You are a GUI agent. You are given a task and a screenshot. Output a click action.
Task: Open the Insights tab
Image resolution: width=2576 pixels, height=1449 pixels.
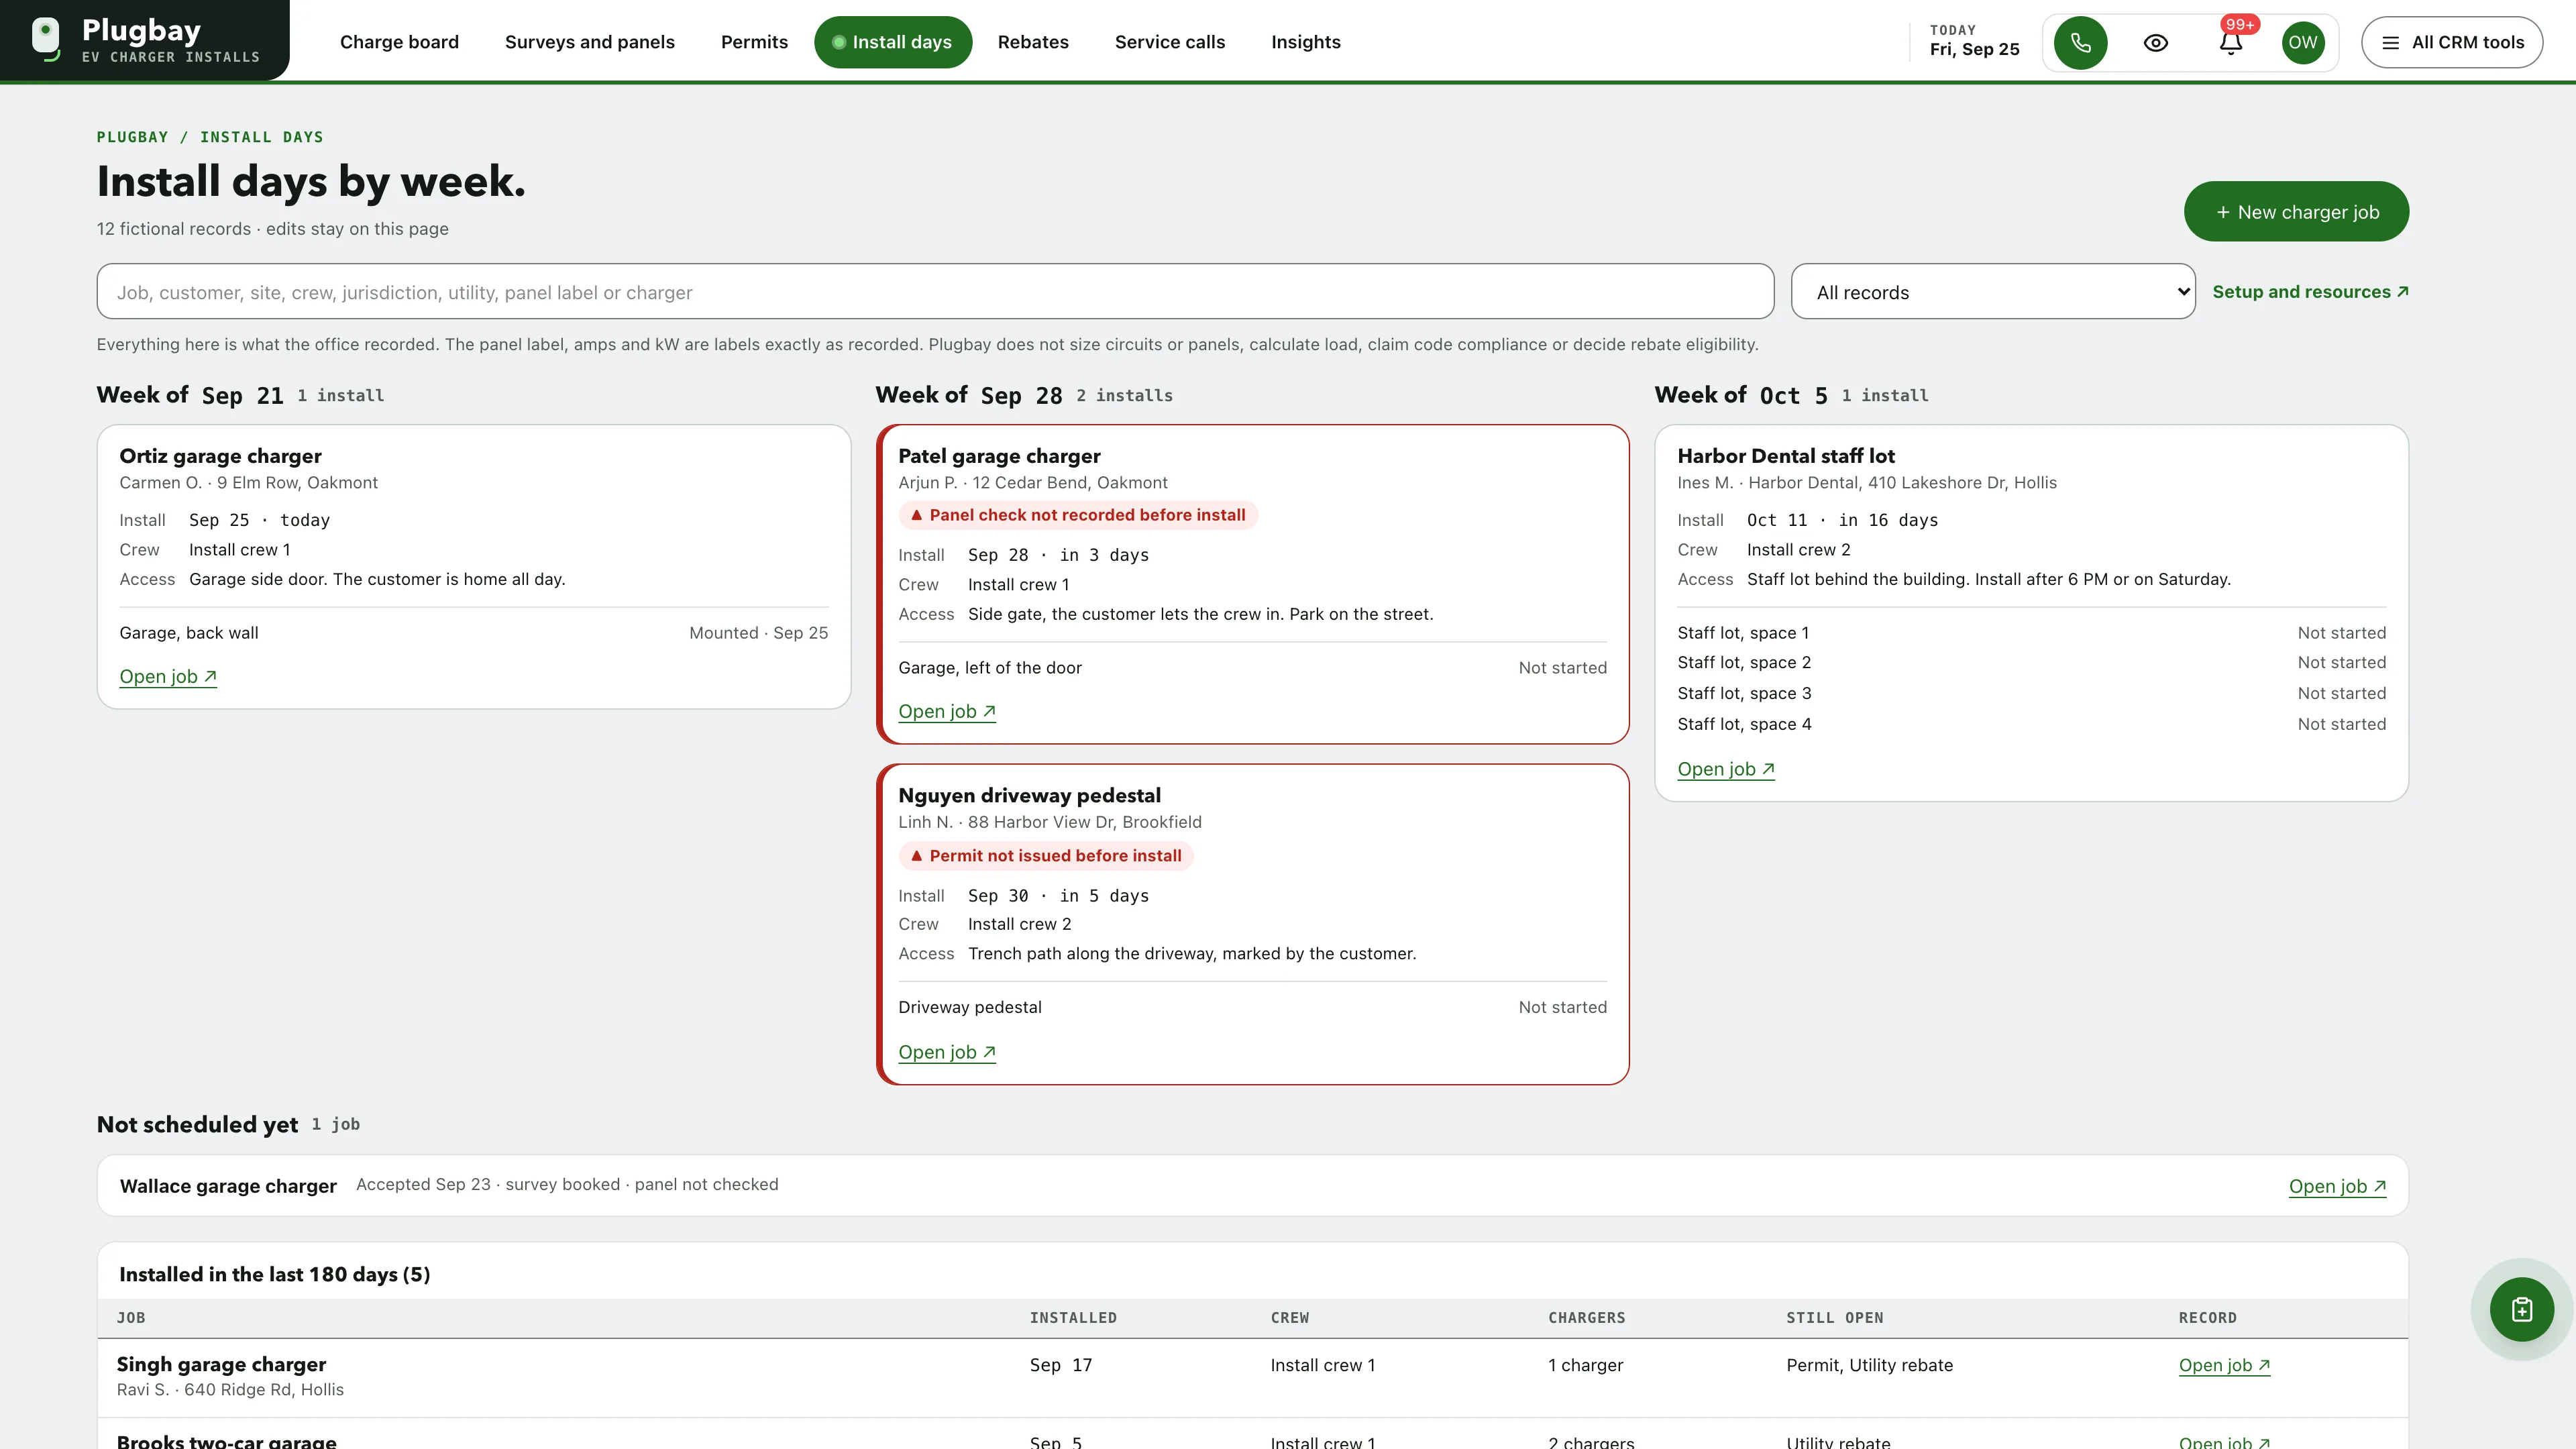[1306, 42]
